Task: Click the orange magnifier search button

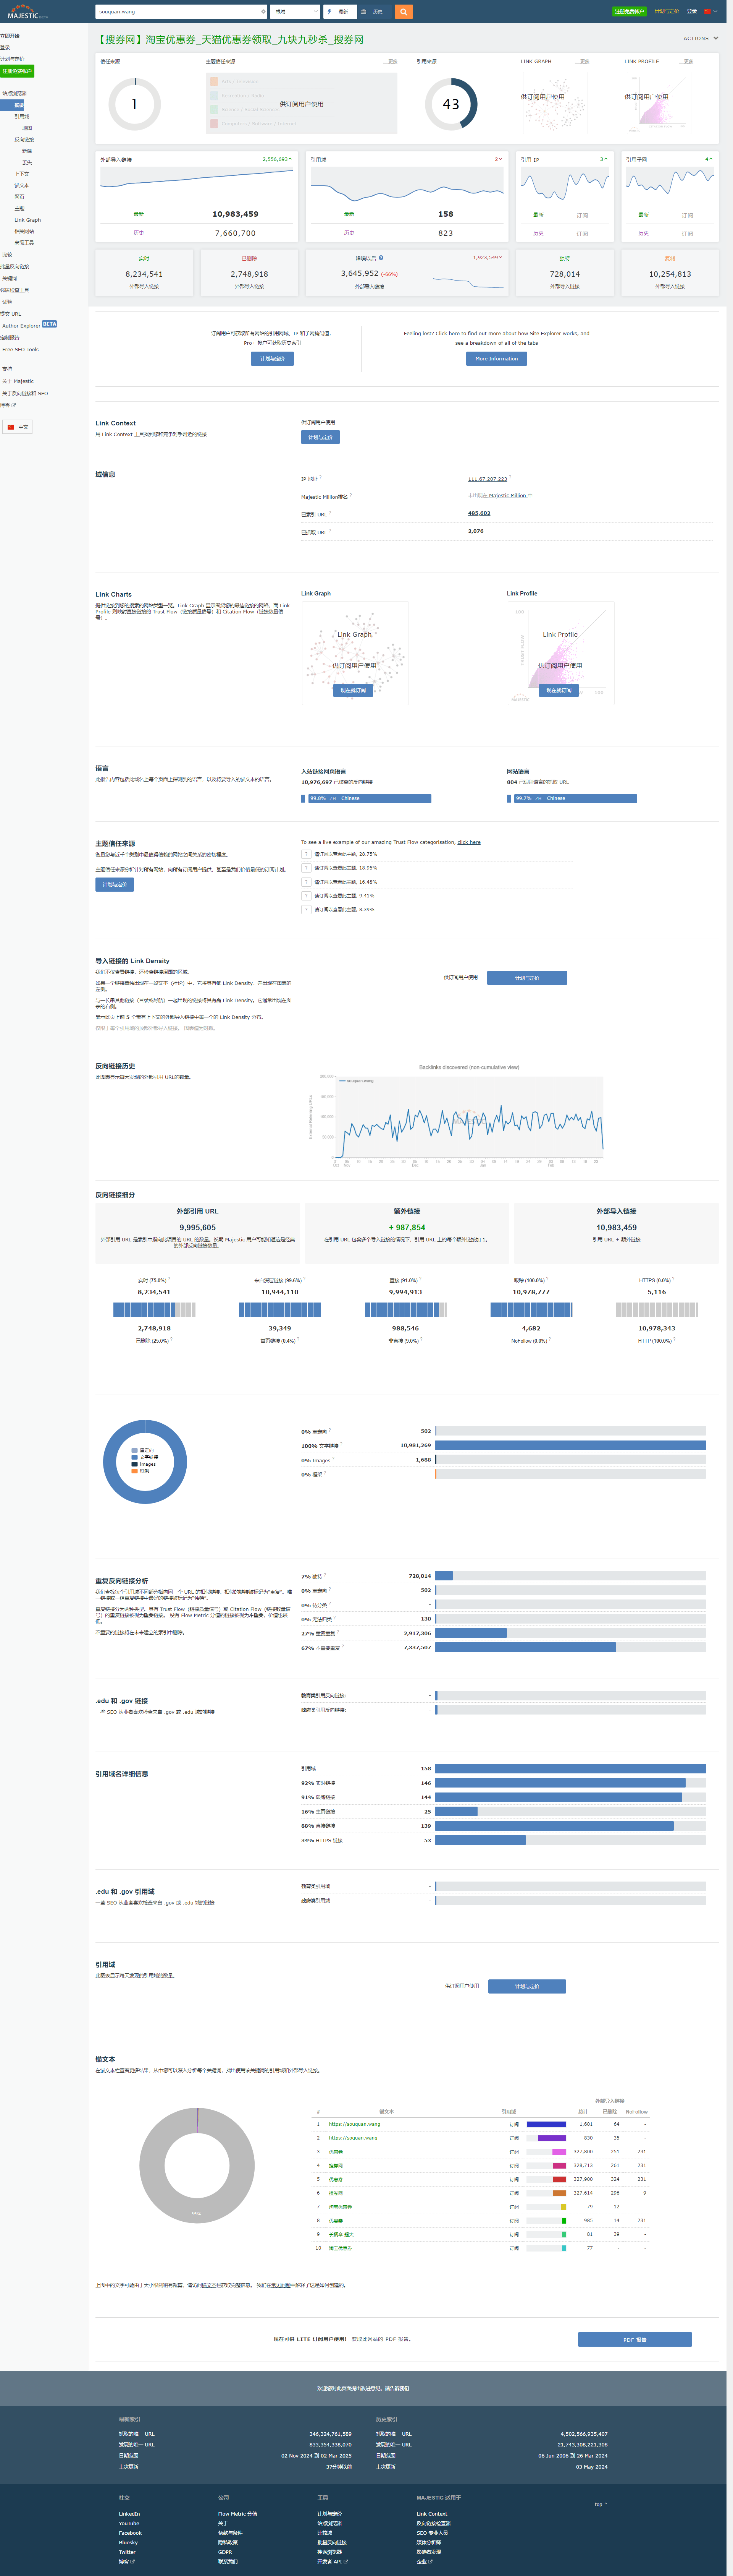Action: pos(404,12)
